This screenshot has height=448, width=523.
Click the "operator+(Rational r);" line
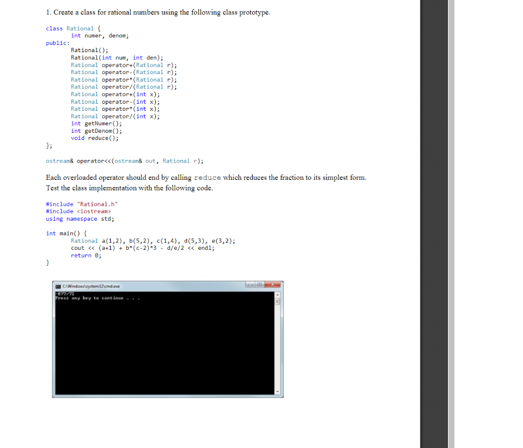pos(124,65)
